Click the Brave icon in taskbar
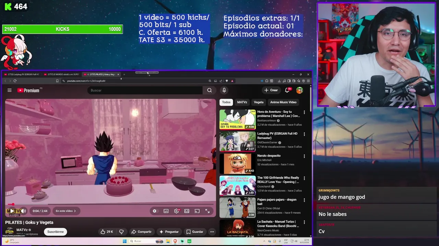This screenshot has width=439, height=246. tap(175, 241)
